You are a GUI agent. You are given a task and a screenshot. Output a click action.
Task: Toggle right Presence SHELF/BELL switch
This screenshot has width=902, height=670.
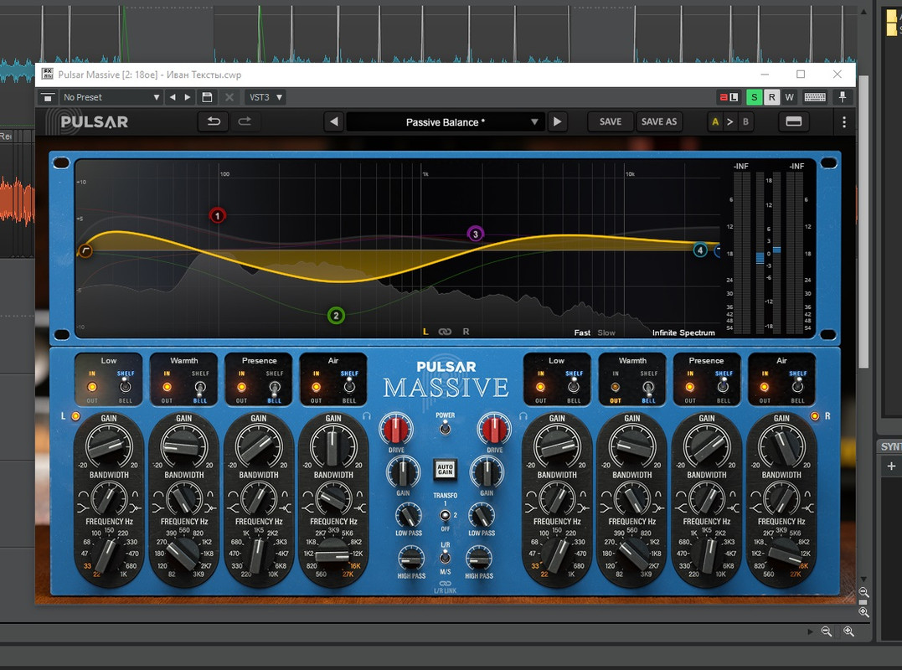pos(724,387)
